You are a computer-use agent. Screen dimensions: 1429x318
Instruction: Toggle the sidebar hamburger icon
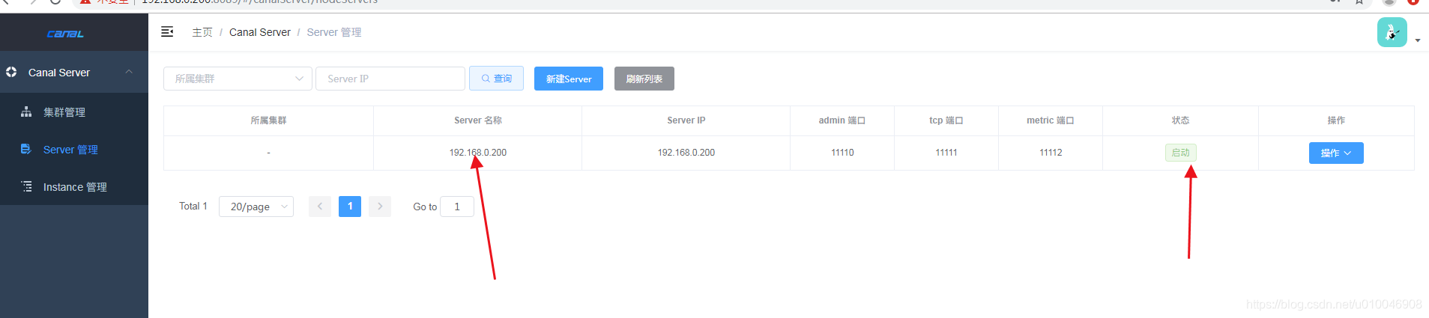pos(167,31)
